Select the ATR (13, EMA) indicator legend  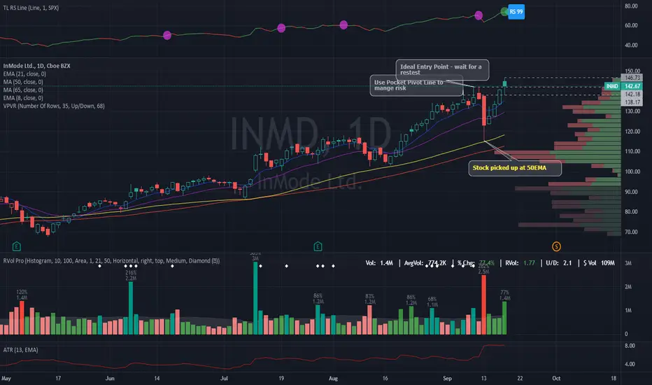[x=20, y=350]
